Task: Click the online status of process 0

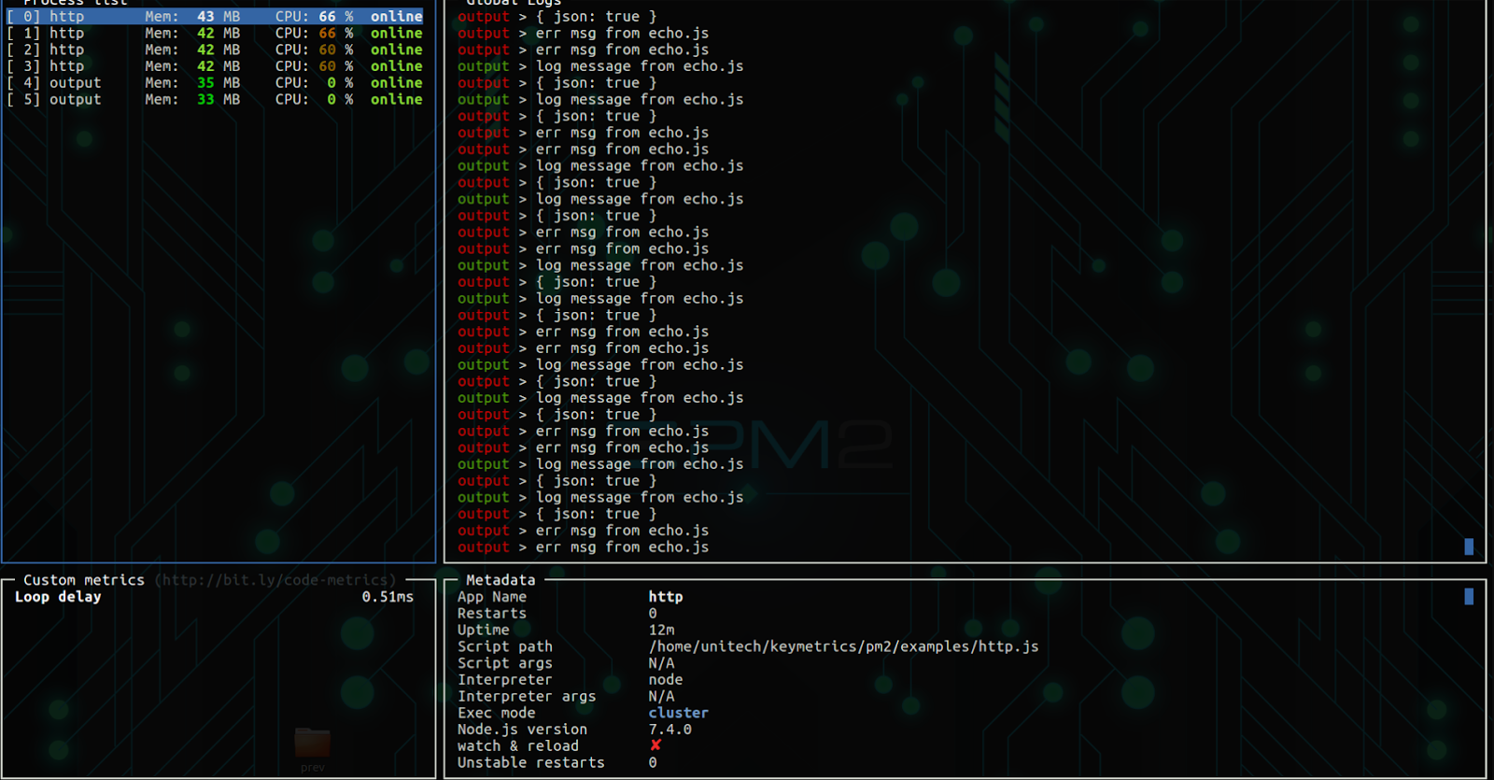Action: coord(396,17)
